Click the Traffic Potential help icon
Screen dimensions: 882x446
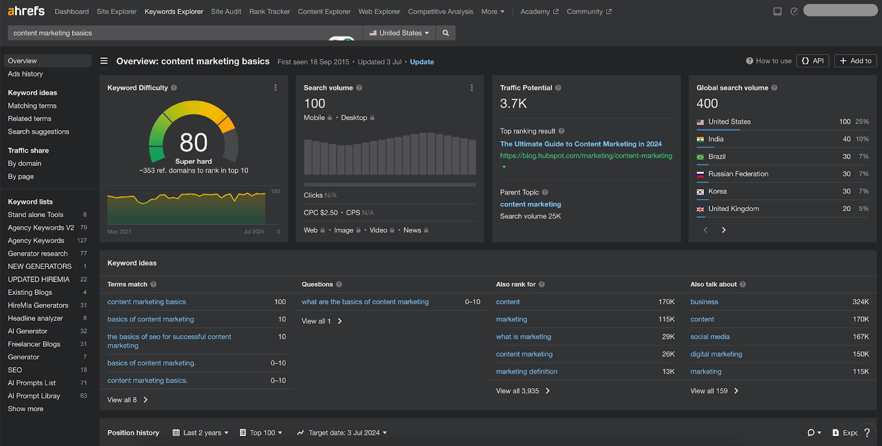tap(558, 88)
